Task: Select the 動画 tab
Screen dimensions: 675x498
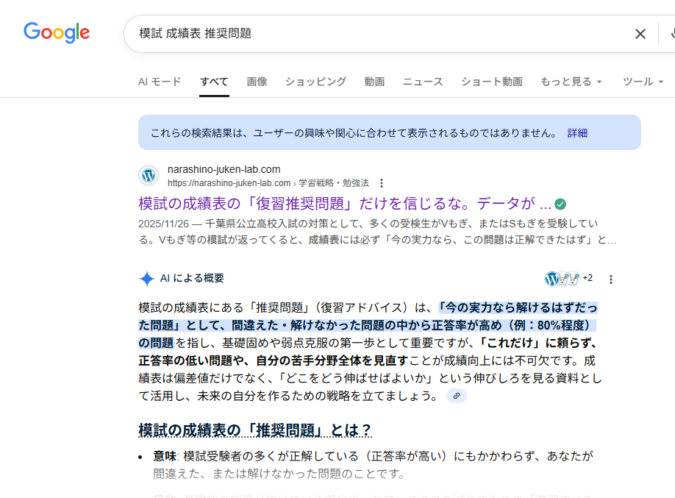Action: 374,82
